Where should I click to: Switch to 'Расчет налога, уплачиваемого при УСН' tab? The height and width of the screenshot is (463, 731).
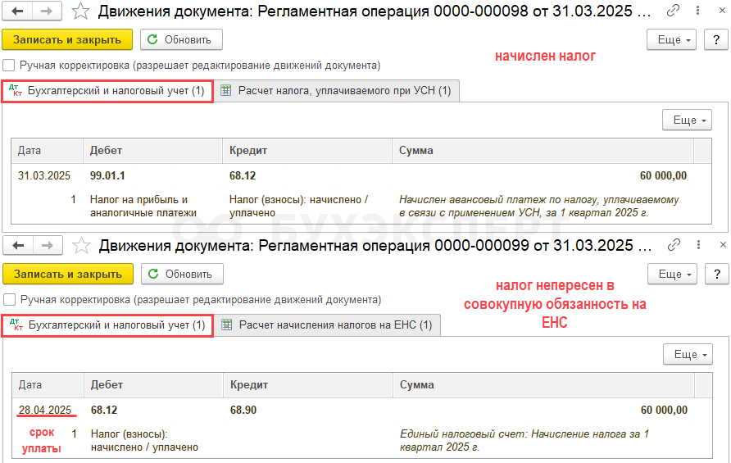click(337, 90)
